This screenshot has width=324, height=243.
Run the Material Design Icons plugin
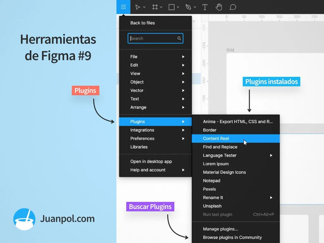coord(236,172)
